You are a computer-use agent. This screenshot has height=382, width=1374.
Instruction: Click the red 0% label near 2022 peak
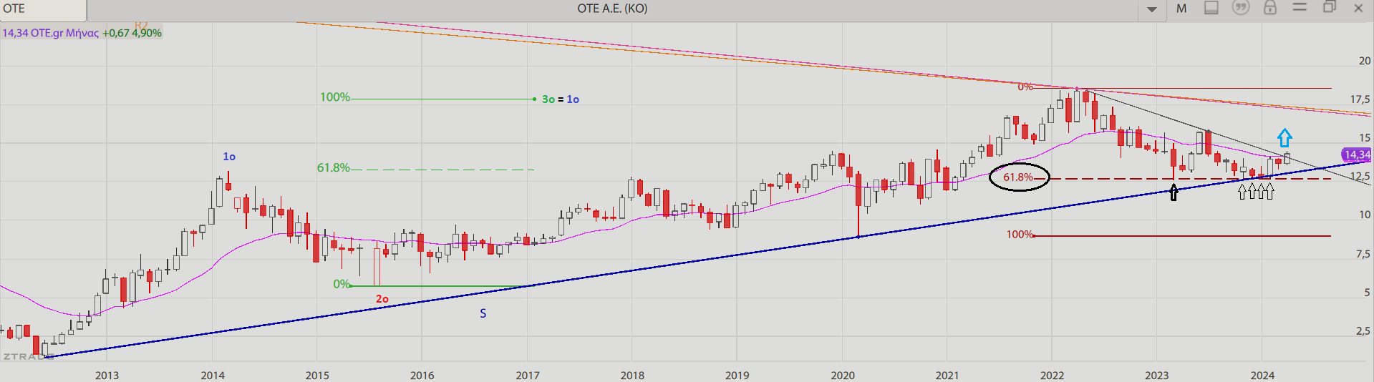tap(1025, 87)
